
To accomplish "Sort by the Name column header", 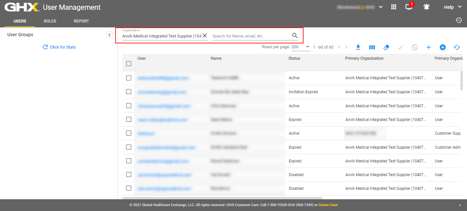I will pos(216,58).
